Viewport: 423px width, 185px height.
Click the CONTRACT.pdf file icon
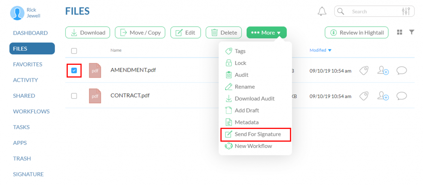(95, 96)
